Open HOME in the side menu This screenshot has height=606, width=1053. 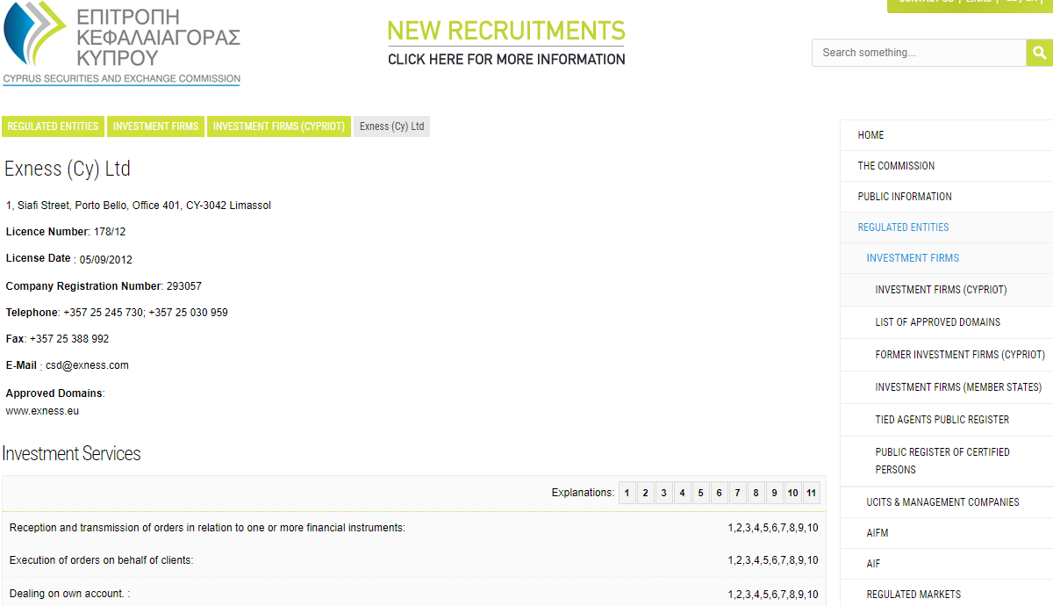tap(946, 135)
